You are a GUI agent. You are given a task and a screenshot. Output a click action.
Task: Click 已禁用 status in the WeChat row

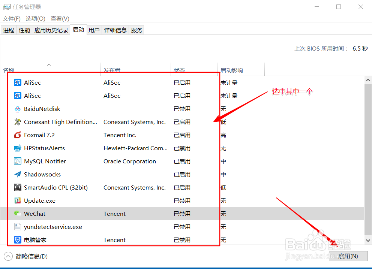pyautogui.click(x=182, y=214)
